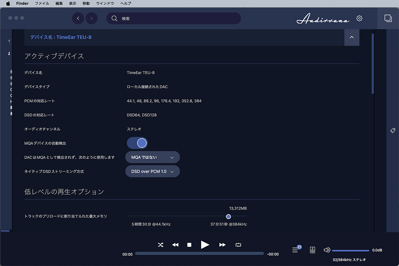The width and height of the screenshot is (399, 266).
Task: Start playback with the play button
Action: [205, 245]
